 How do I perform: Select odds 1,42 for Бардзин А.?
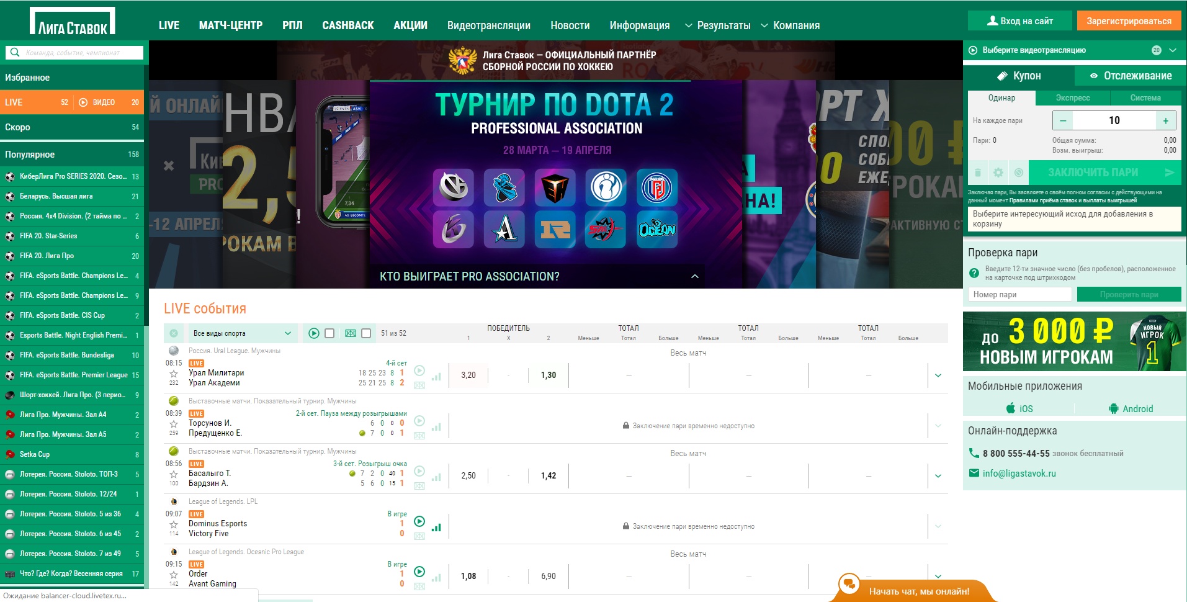click(x=549, y=476)
